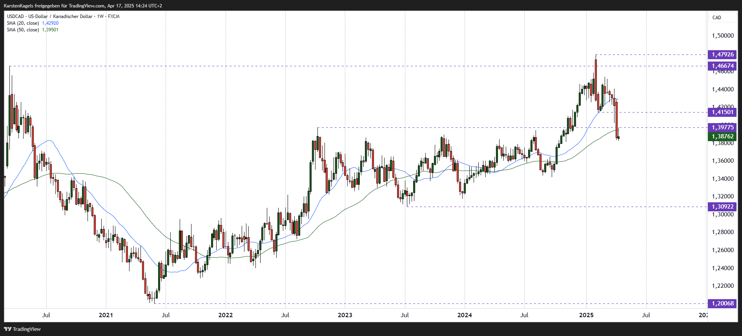The image size is (742, 336).
Task: Select the 1,39775 price label
Action: (722, 127)
